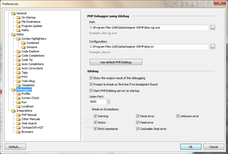Open the Web Search preferences
228x154 pixels.
pyautogui.click(x=29, y=123)
